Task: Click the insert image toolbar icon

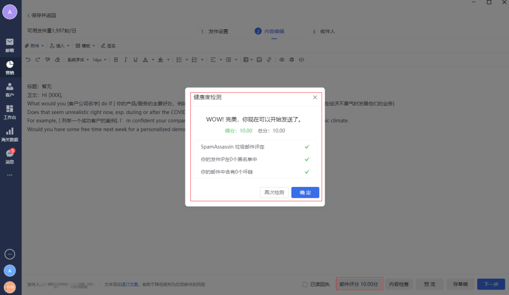Action: (258, 59)
